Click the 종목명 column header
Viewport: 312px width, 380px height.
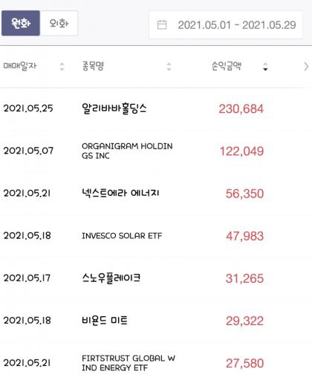(93, 66)
